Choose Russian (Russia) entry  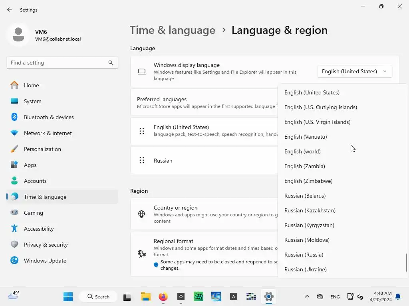coord(343,255)
